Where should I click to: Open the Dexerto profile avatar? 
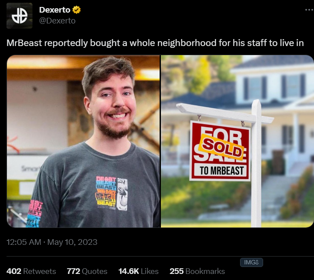(x=20, y=16)
